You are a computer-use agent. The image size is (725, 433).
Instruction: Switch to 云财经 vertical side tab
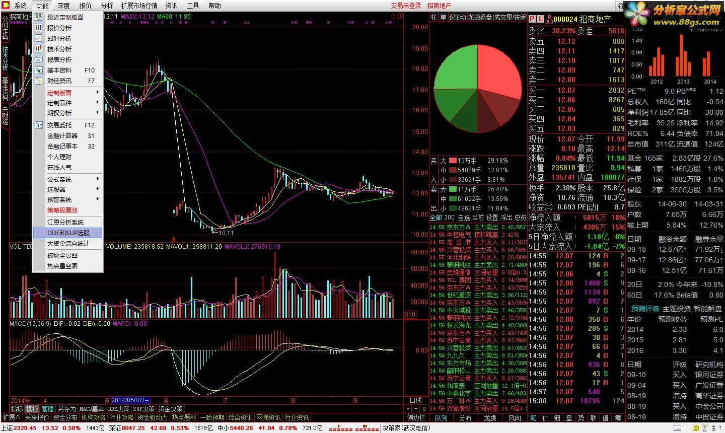point(5,115)
